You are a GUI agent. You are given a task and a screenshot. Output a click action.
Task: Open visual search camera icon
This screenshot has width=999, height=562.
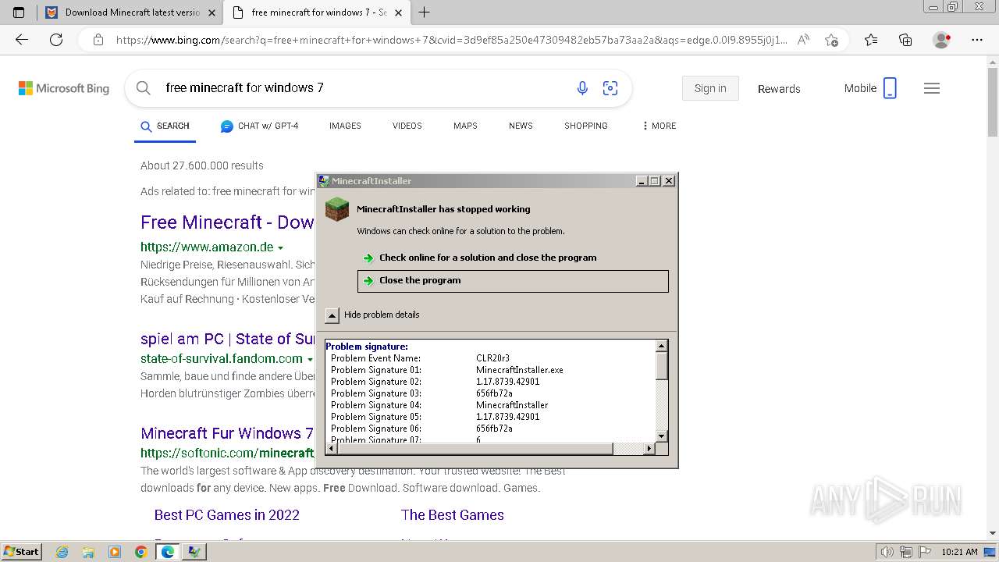click(610, 88)
